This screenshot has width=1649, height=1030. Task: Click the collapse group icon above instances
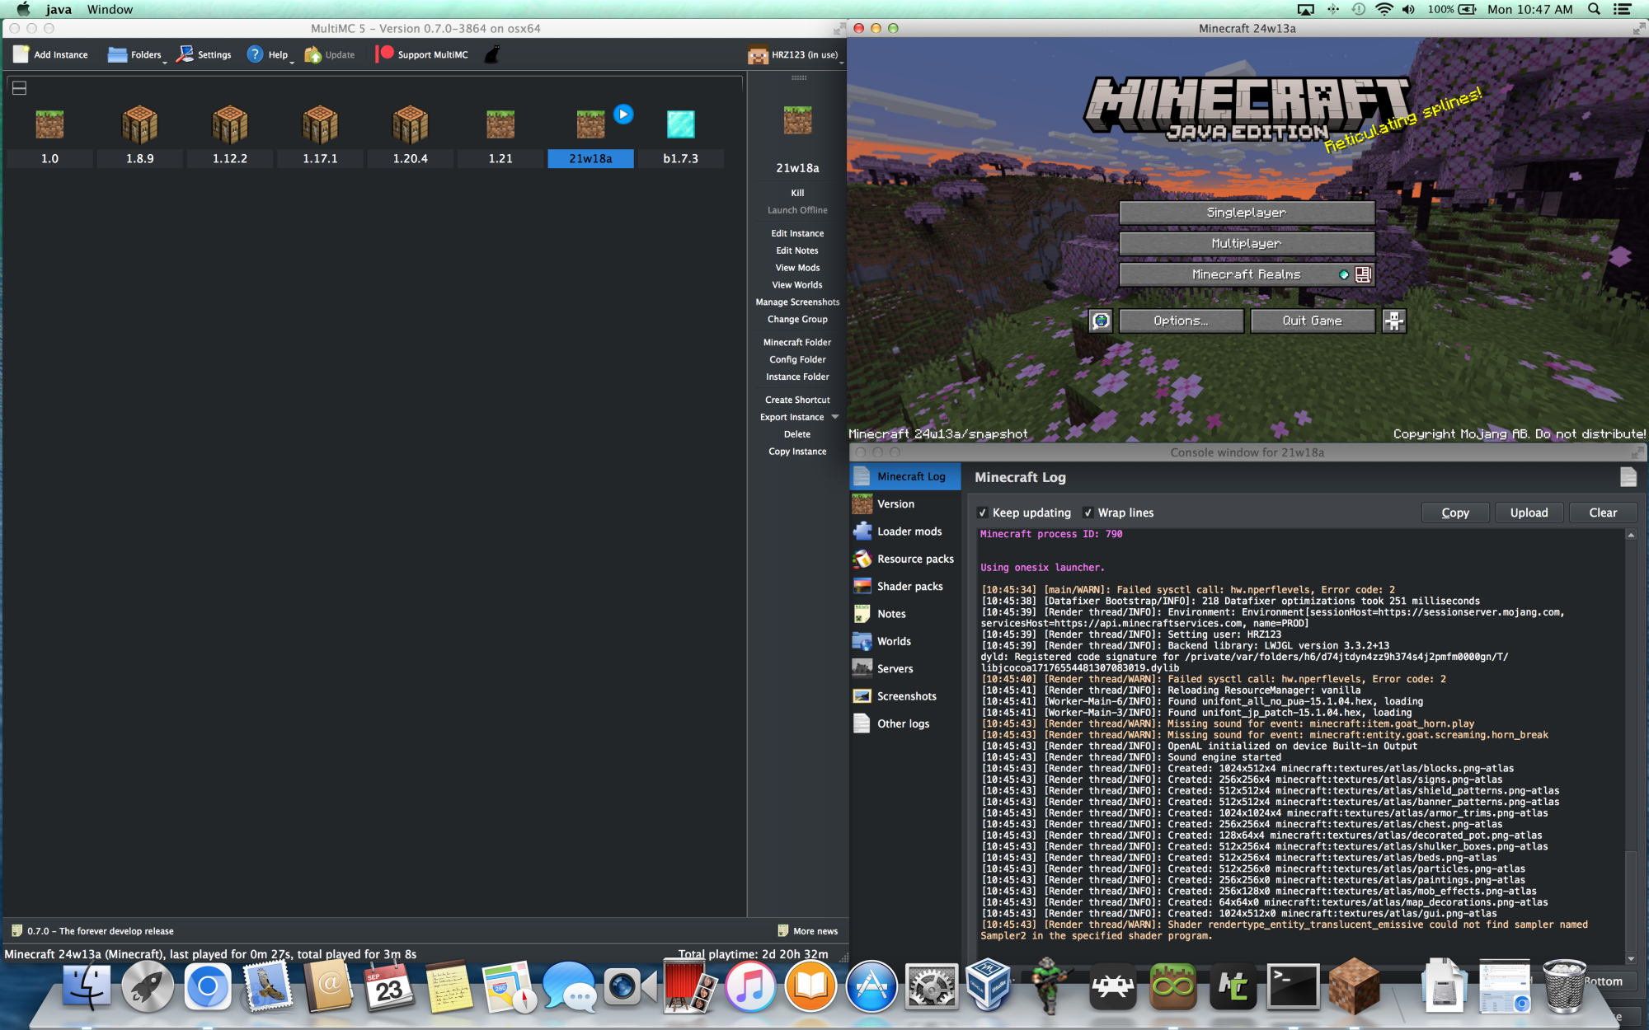point(20,87)
